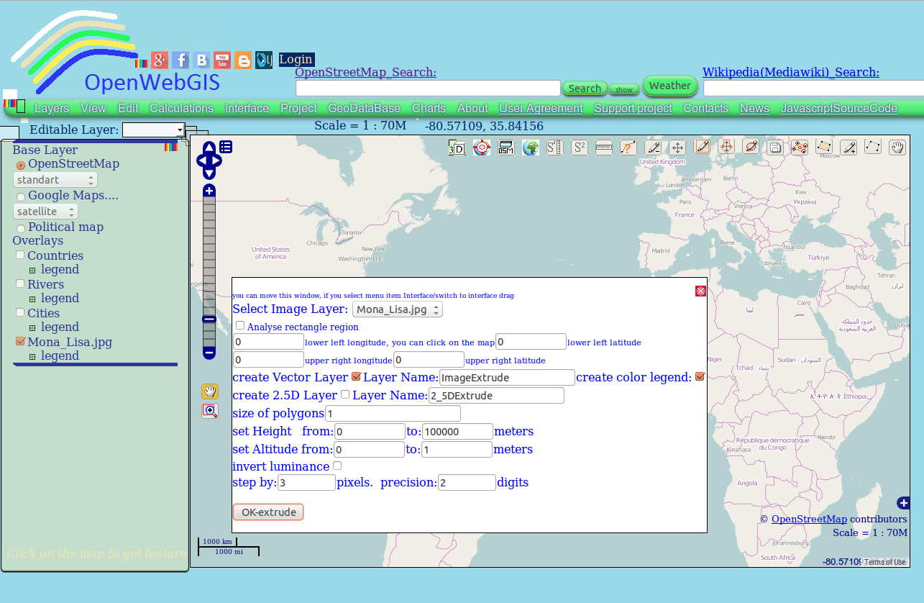The image size is (924, 603).
Task: Activate the hand pan tool in top toolbar
Action: coord(897,148)
